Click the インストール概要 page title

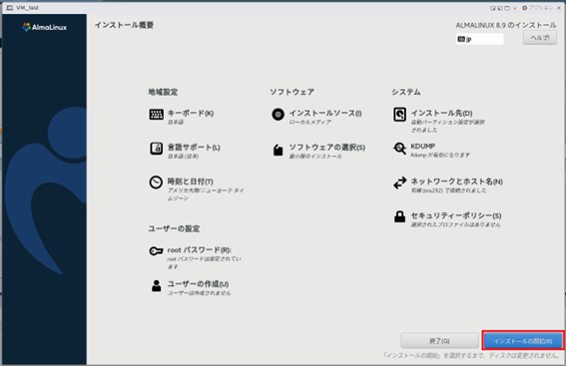(124, 25)
